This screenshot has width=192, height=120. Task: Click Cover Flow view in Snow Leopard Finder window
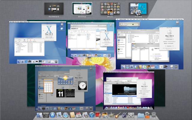coord(124,89)
